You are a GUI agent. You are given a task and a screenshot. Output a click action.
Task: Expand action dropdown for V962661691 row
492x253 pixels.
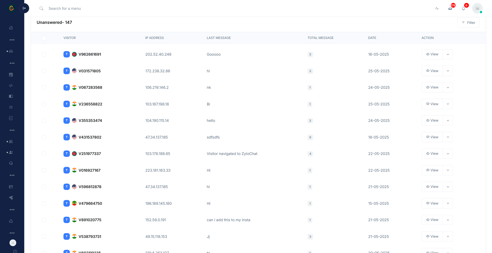coord(448,54)
